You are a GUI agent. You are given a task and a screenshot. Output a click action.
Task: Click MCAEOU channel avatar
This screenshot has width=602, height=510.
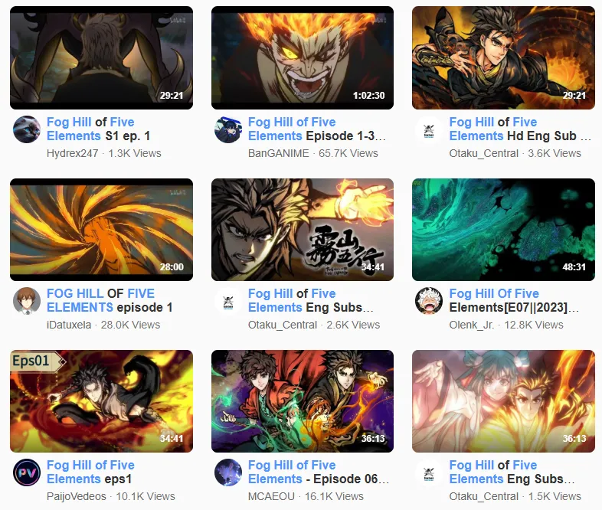(228, 472)
